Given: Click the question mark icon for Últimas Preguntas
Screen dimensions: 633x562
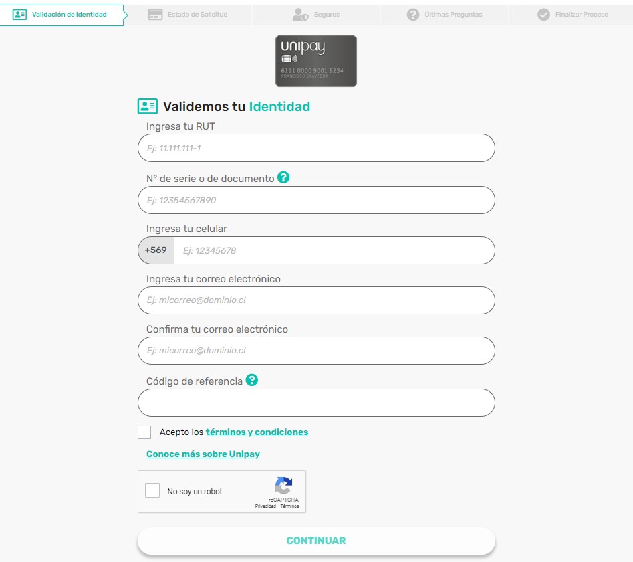Looking at the screenshot, I should [412, 15].
